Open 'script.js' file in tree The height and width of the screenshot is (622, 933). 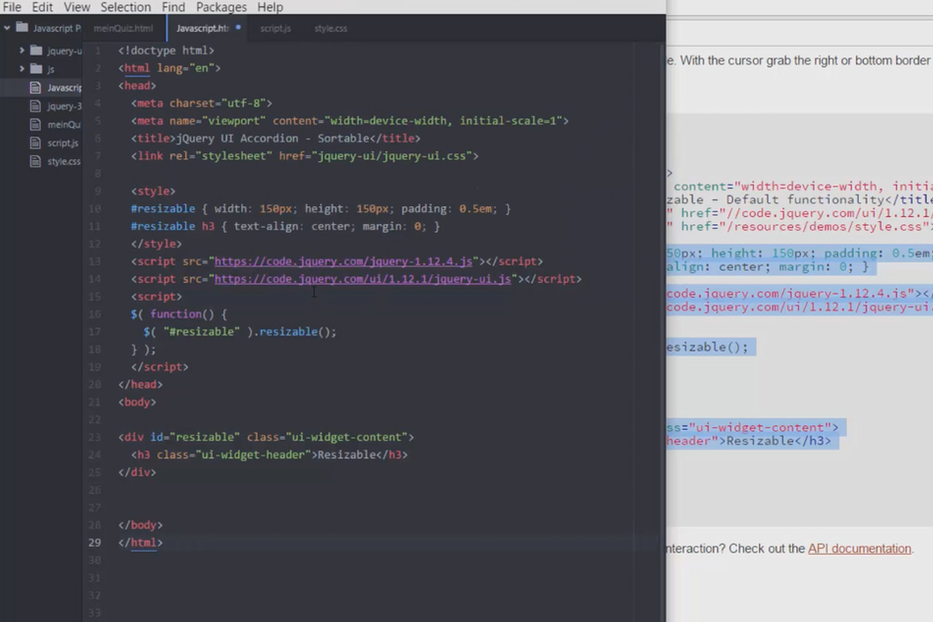63,144
